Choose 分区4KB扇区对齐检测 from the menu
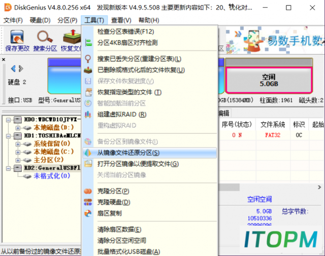The width and height of the screenshot is (325, 256). click(149, 43)
